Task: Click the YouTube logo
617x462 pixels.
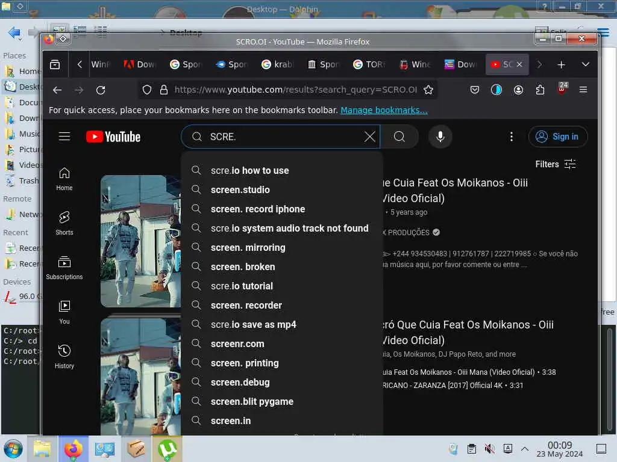Action: (x=113, y=137)
